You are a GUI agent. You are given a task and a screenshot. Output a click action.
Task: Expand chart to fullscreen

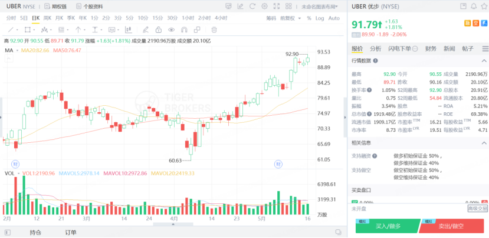pyautogui.click(x=276, y=6)
